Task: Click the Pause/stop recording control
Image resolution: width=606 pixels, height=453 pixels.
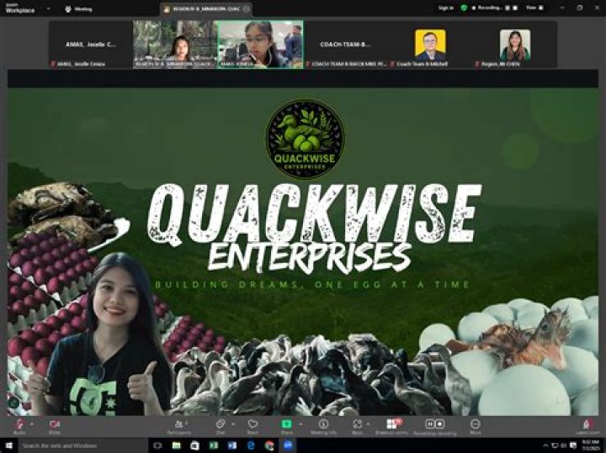Action: pos(435,424)
